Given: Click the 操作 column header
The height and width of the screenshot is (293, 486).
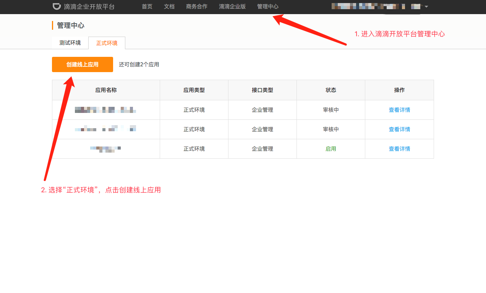Looking at the screenshot, I should click(399, 90).
